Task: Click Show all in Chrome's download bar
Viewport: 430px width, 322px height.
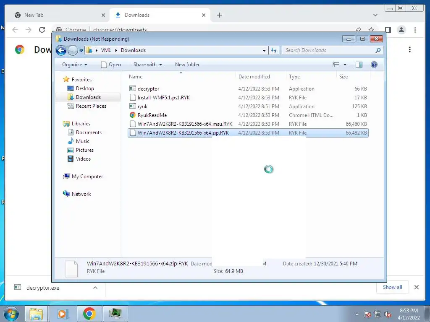Action: click(x=393, y=287)
